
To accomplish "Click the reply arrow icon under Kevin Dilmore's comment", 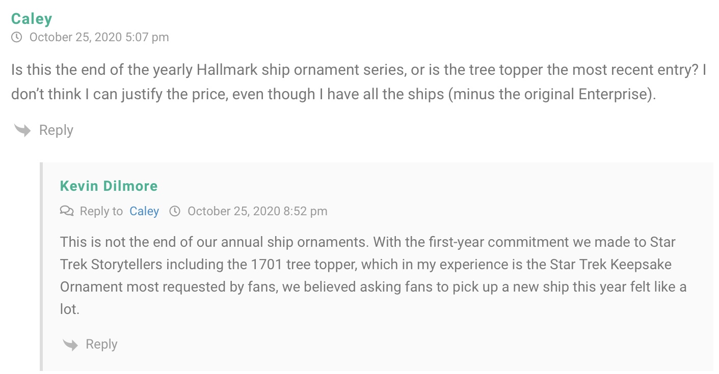I will pos(70,344).
